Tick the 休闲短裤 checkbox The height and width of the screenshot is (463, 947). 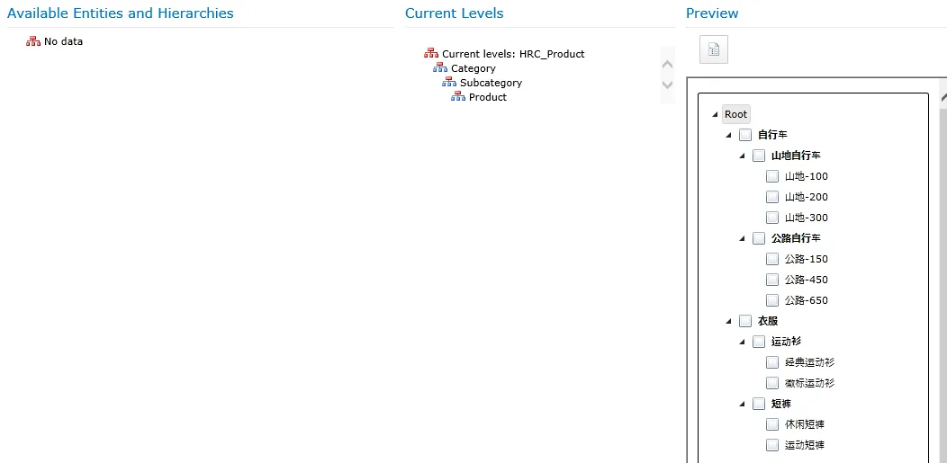point(771,424)
